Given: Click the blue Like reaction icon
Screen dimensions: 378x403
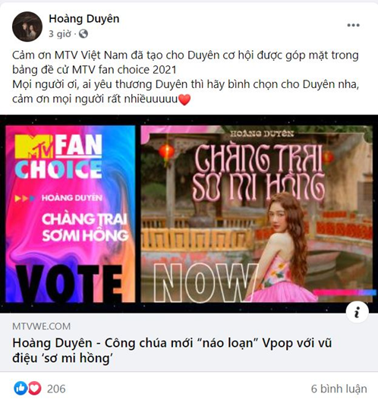Looking at the screenshot, I should (x=20, y=388).
